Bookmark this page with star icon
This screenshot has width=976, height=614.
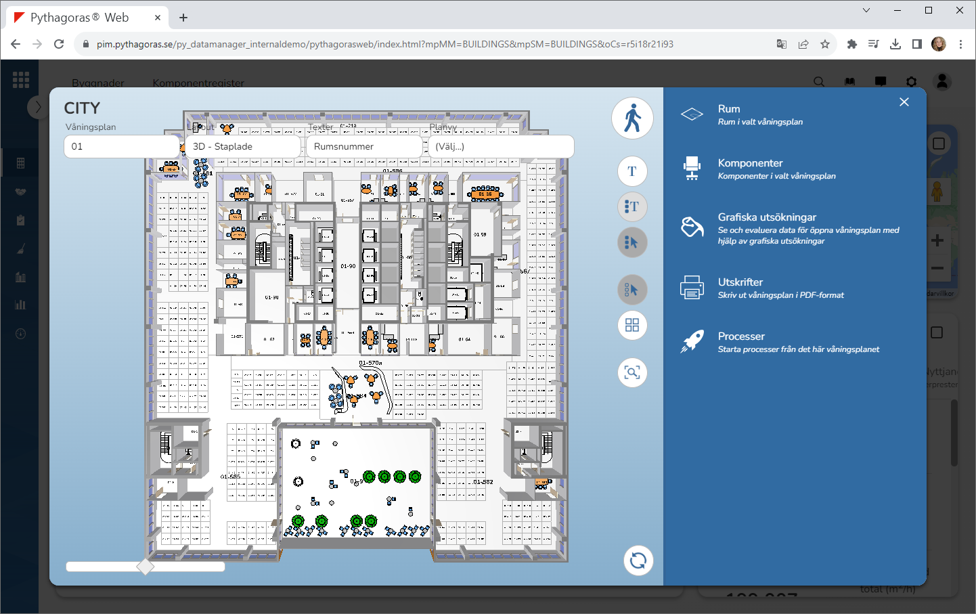tap(824, 44)
